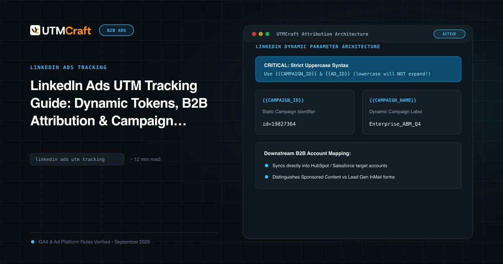Click the Syncs directly into HubSpot line

(x=329, y=166)
